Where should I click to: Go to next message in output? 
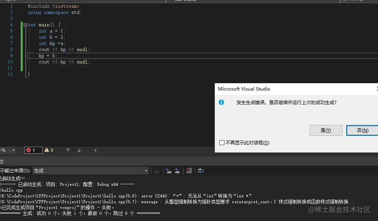point(177,171)
